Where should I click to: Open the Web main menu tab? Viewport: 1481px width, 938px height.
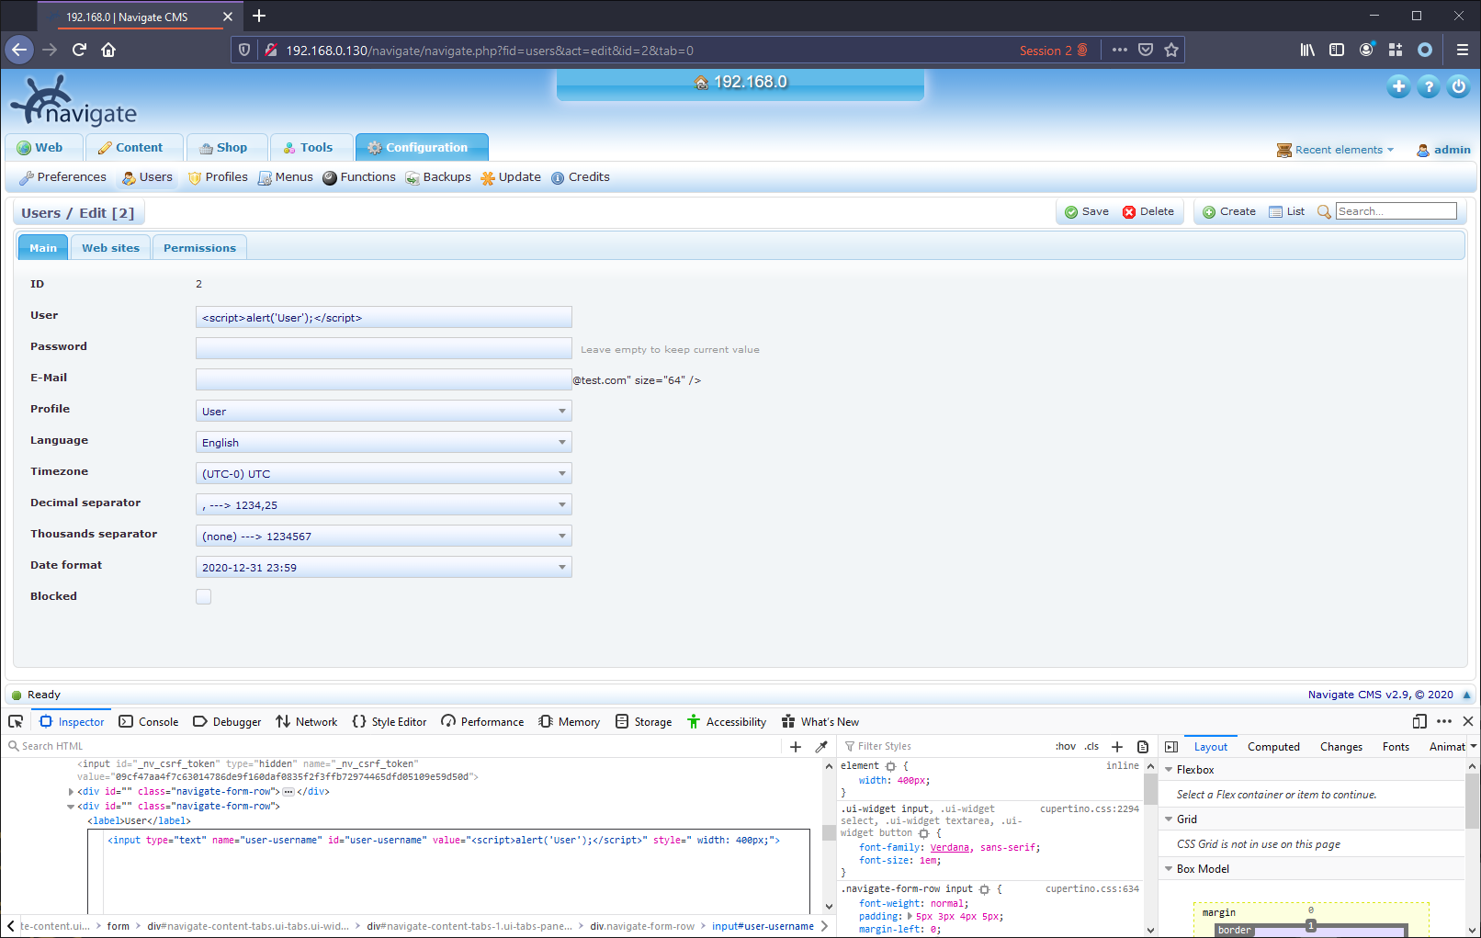coord(44,147)
